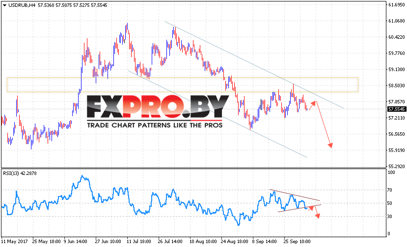Viewport: 407px width, 247px height.
Task: Open the chart dropdown triangle beside USDRUB,H4
Action: (4, 5)
